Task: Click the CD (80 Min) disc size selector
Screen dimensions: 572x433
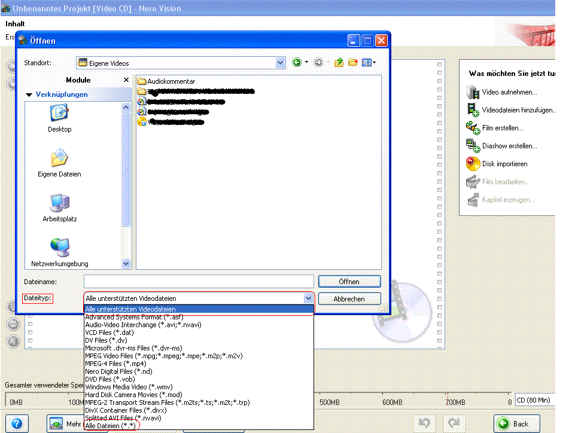Action: (x=535, y=400)
